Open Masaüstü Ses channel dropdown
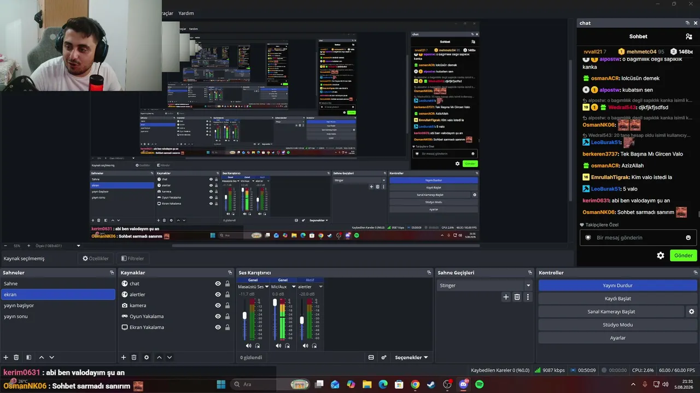Viewport: 700px width, 393px height. (x=267, y=287)
